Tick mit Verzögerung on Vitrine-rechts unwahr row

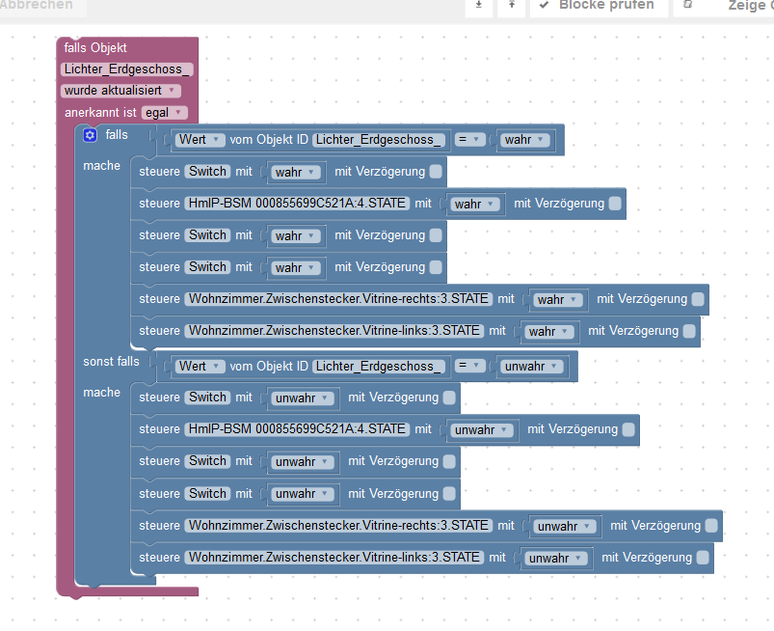coord(711,526)
